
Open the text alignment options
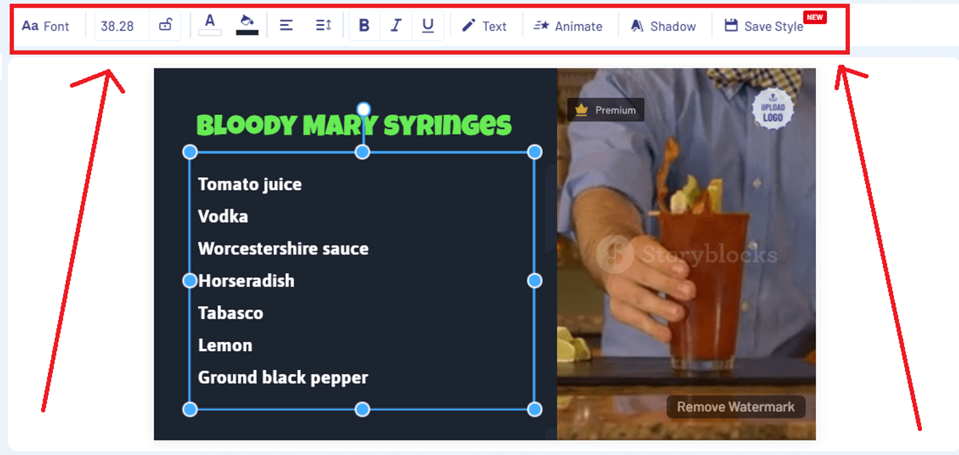pos(286,25)
